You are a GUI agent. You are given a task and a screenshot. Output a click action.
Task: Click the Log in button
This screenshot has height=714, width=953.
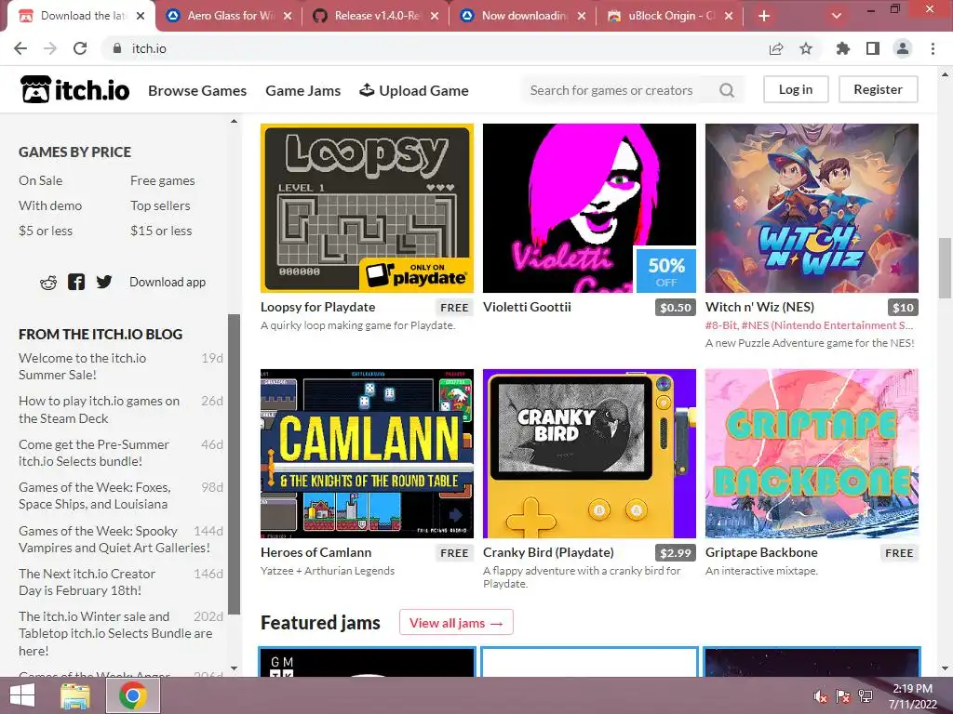pos(796,89)
